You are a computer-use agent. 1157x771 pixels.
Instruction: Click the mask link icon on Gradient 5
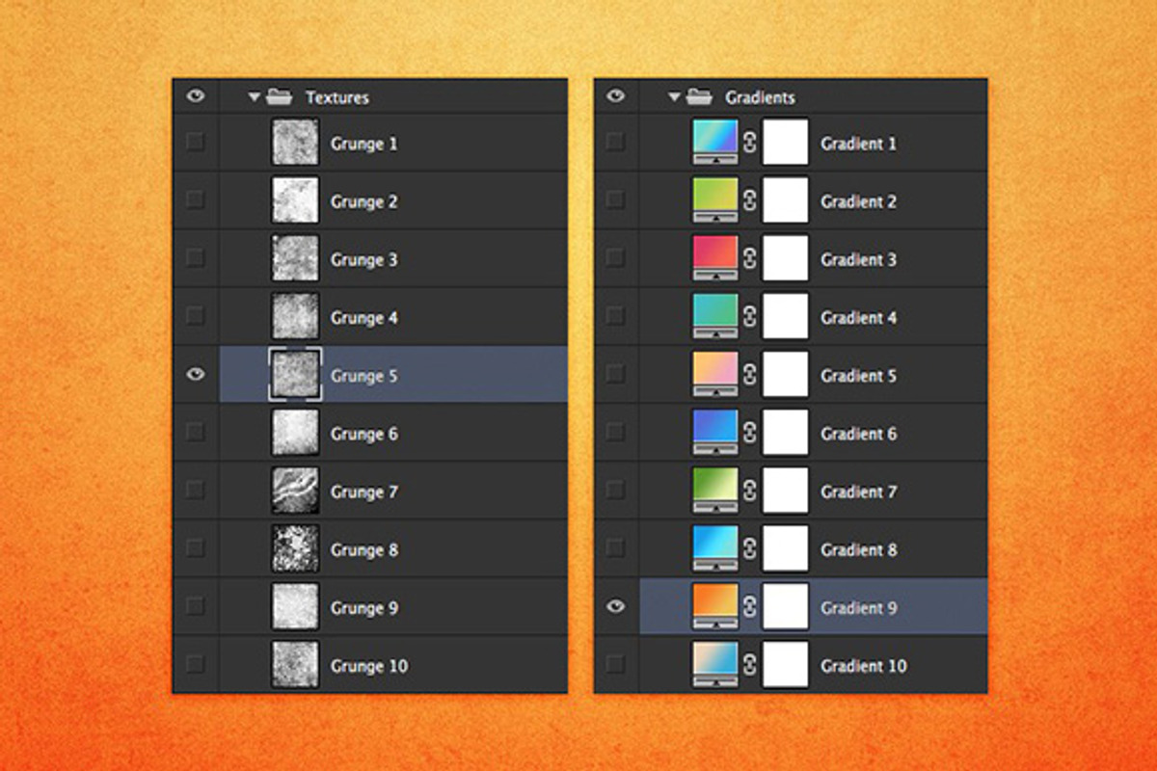click(750, 375)
